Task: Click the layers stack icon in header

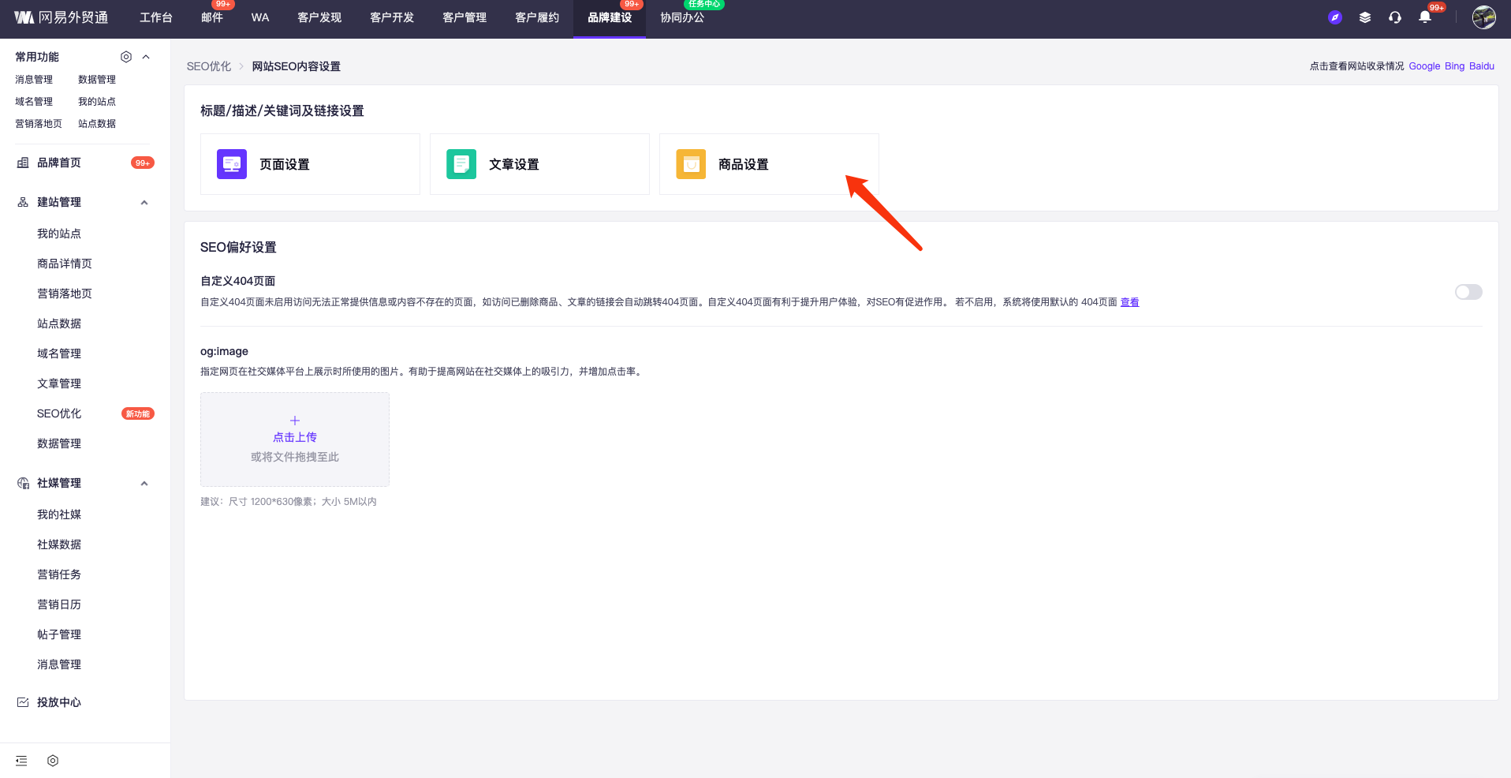Action: coord(1364,17)
